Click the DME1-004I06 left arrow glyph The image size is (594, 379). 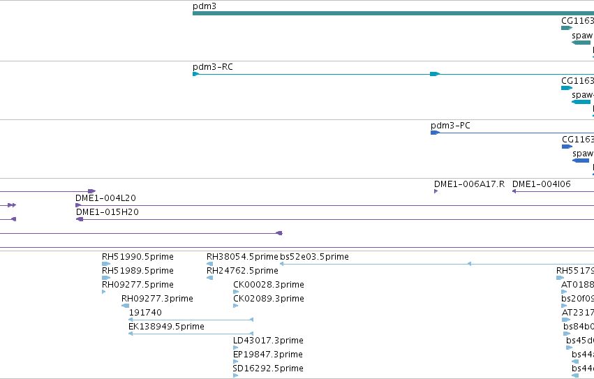pyautogui.click(x=514, y=191)
